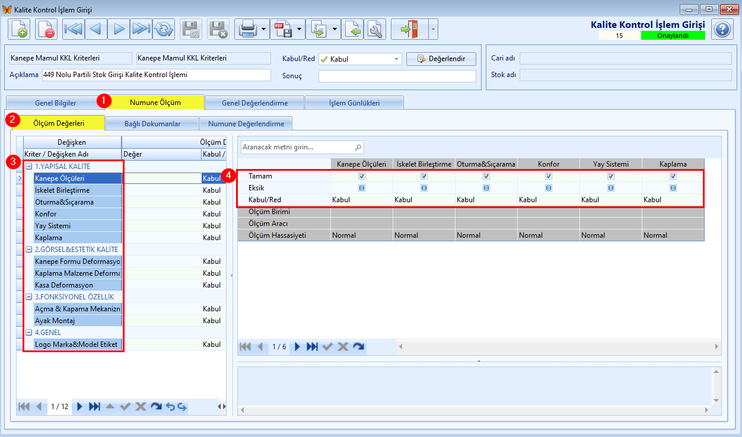Collapse the 3.FONKSİYONEL ÖZELLİK group

(x=28, y=297)
